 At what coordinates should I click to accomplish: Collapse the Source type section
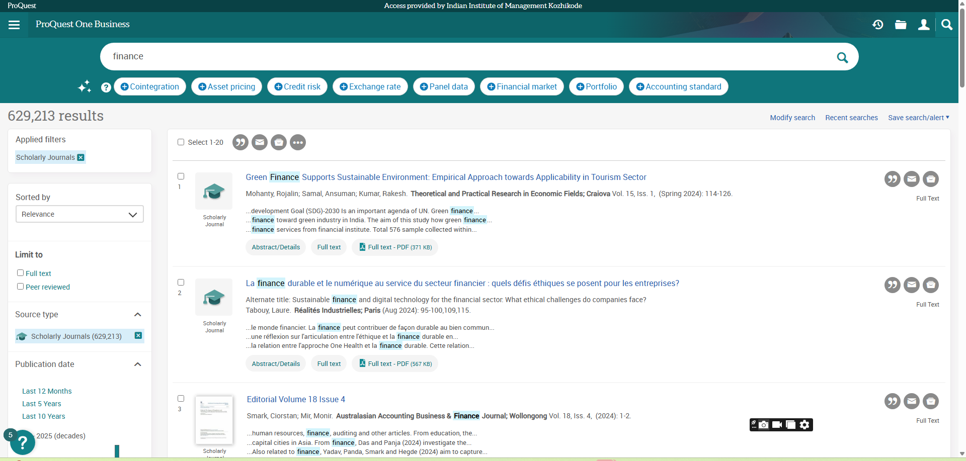click(137, 315)
